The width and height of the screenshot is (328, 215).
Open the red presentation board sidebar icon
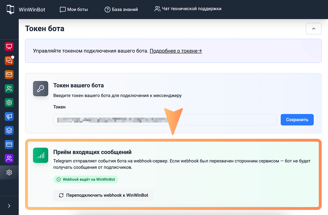9,46
